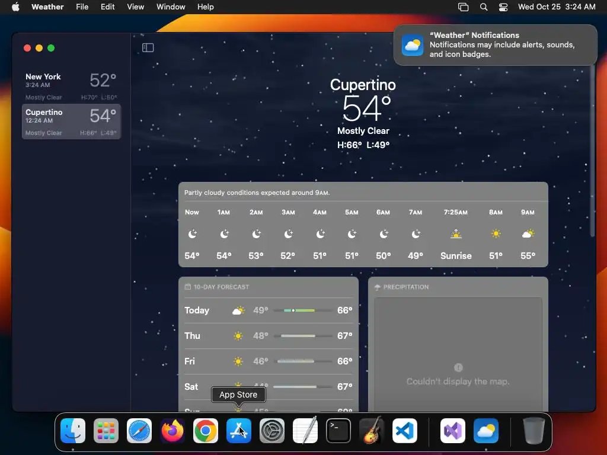Click the Today row in 10-day forecast
The image size is (607, 455).
269,310
